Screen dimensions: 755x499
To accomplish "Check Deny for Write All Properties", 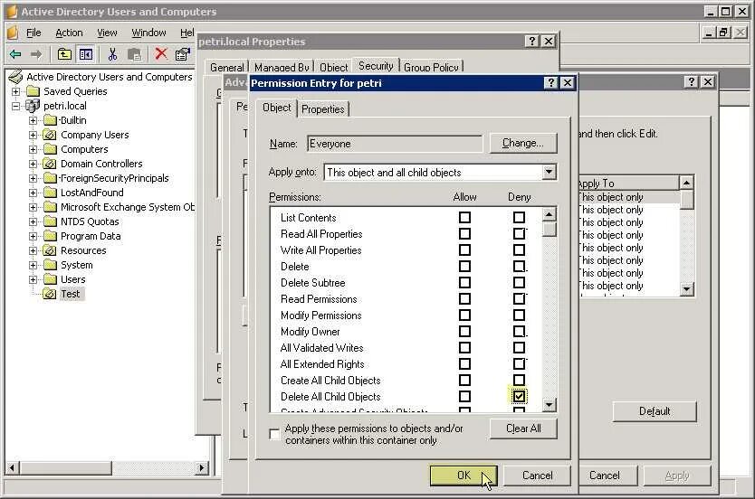I will click(519, 250).
